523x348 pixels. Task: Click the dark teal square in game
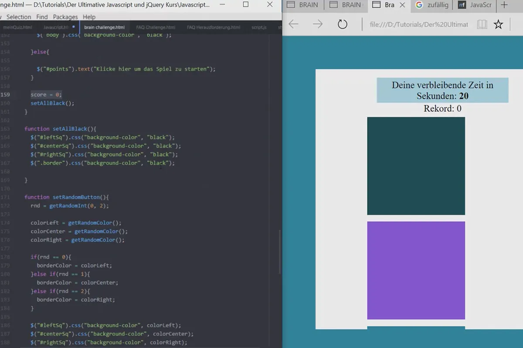[416, 166]
